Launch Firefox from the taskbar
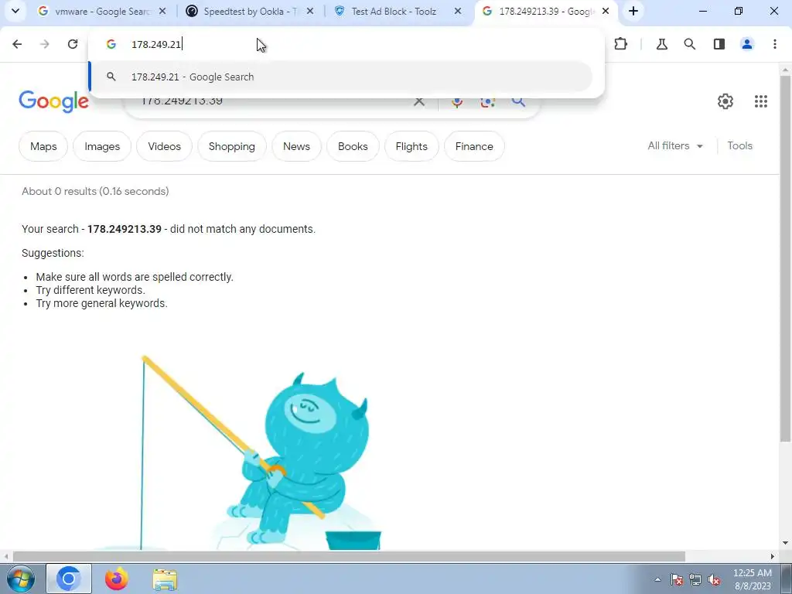The width and height of the screenshot is (792, 594). click(x=117, y=579)
